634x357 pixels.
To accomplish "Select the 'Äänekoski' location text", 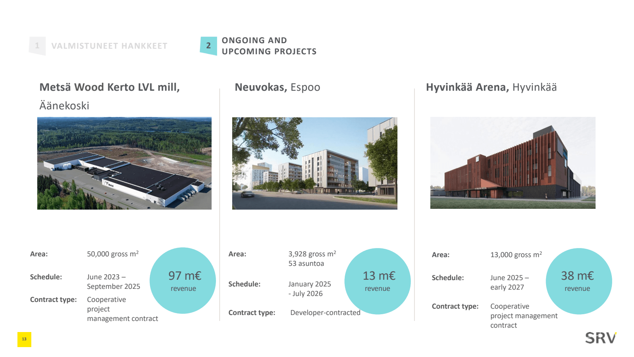I will point(64,105).
